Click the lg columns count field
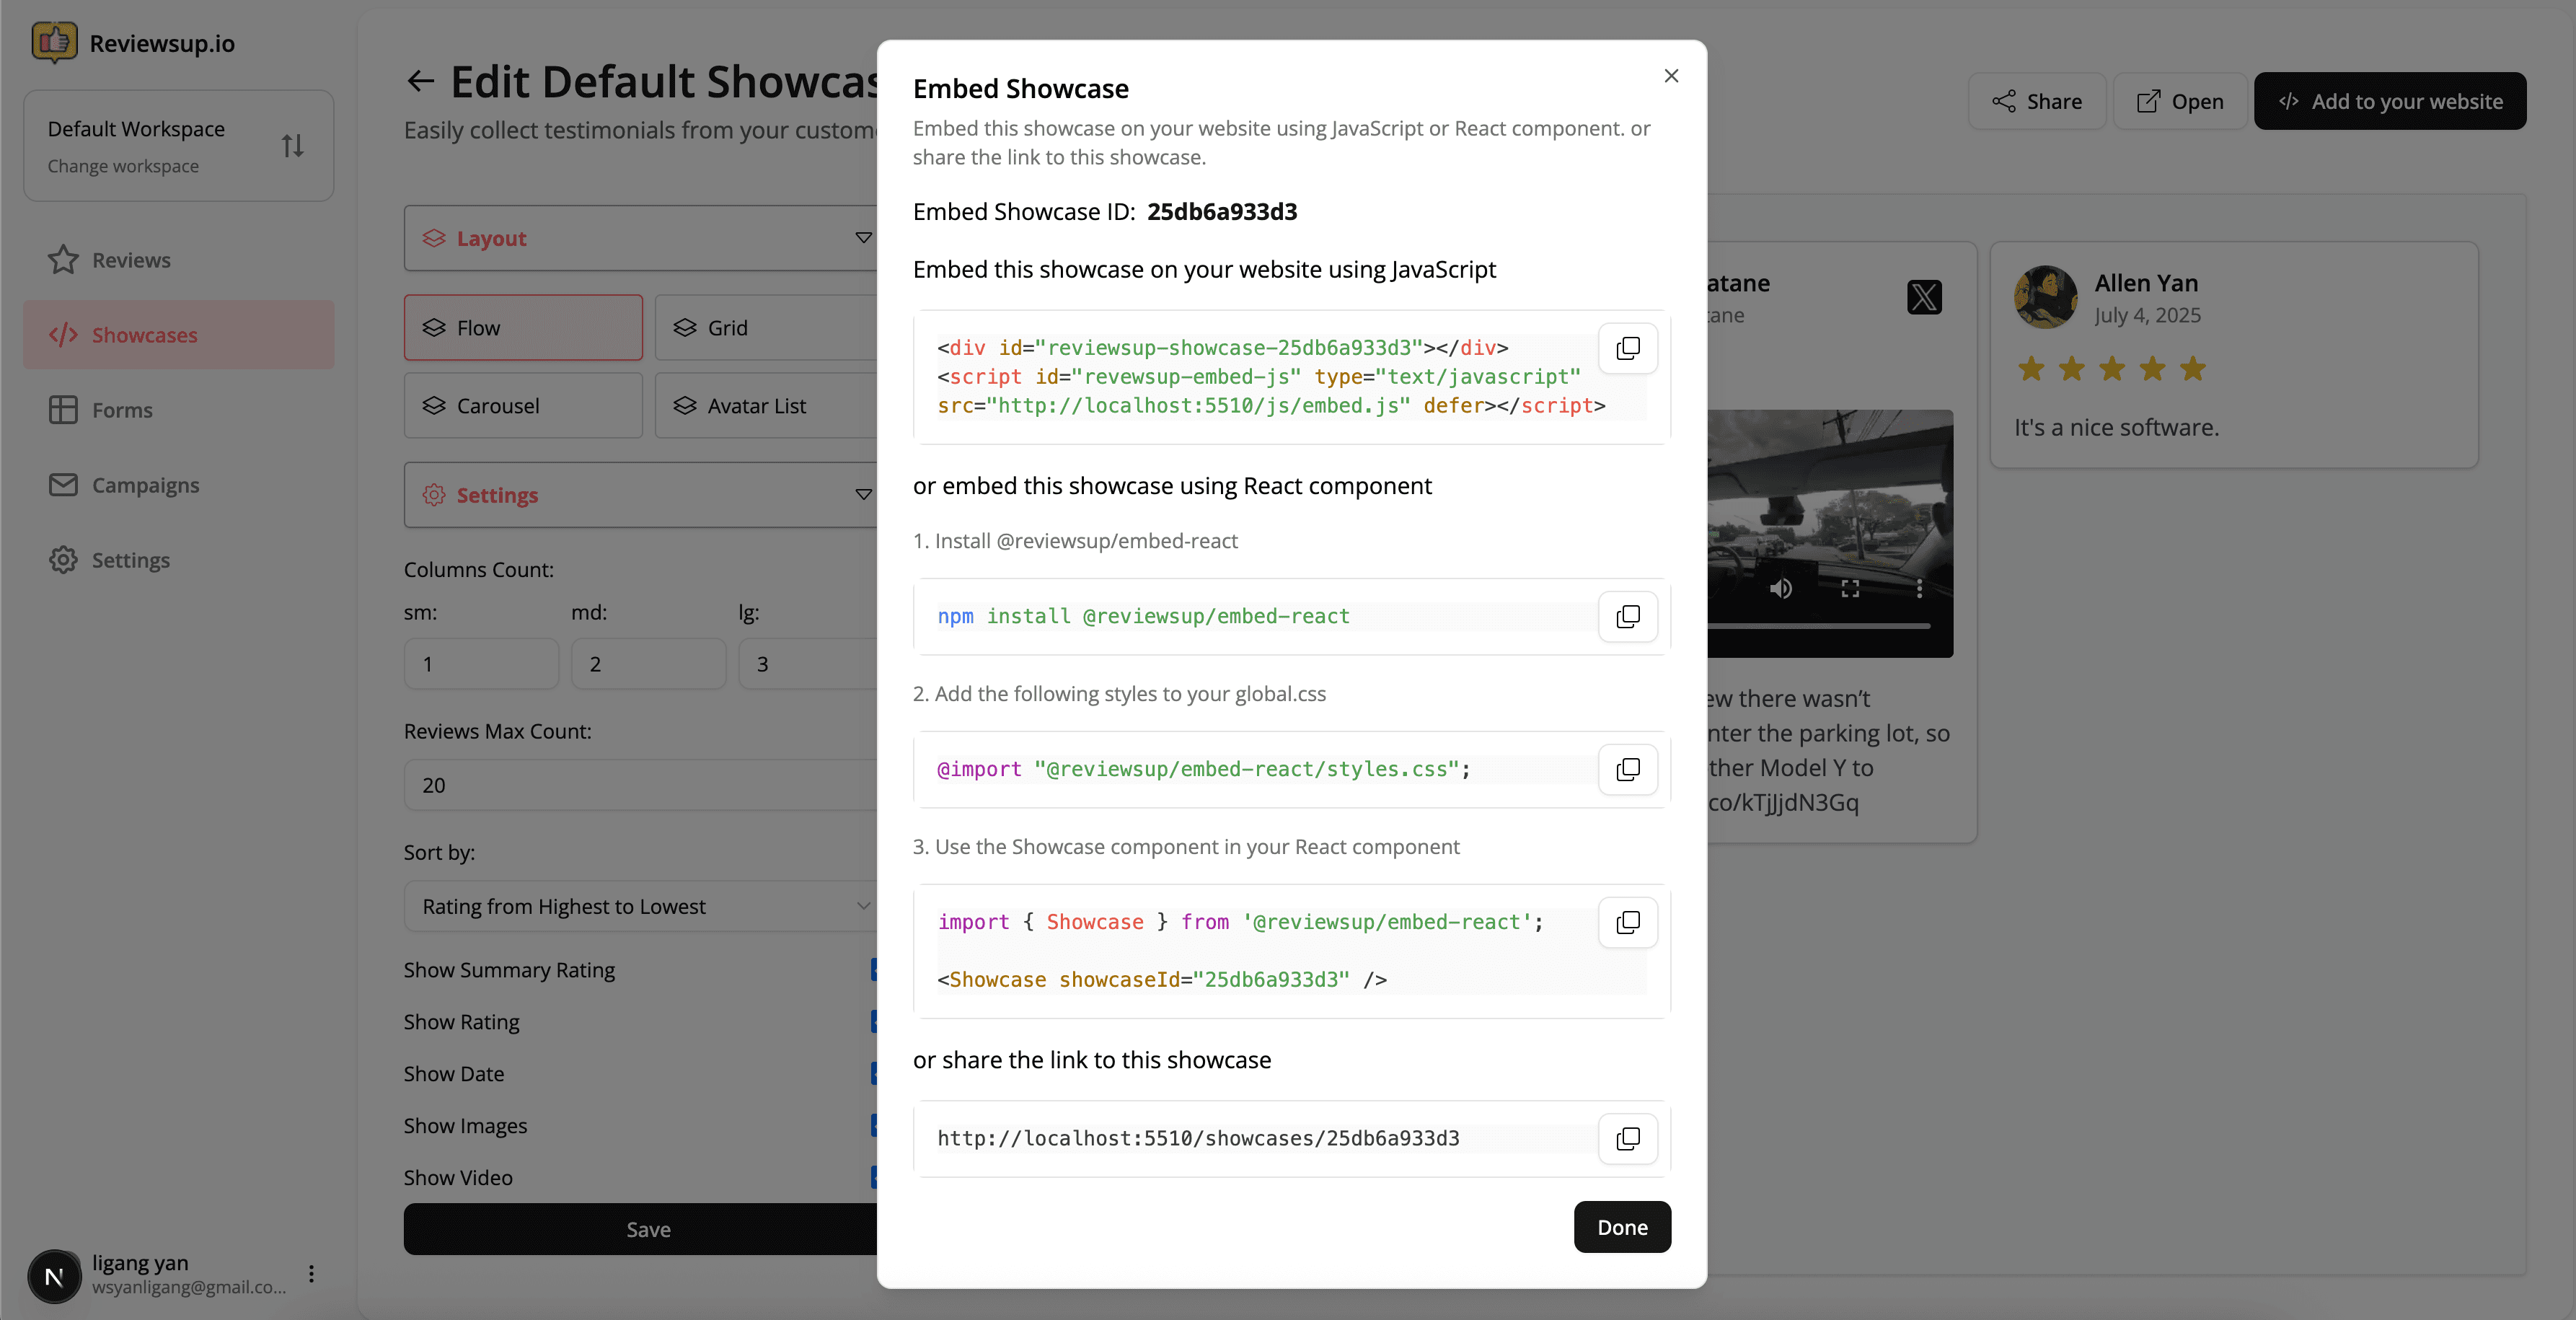This screenshot has width=2576, height=1320. 808,664
